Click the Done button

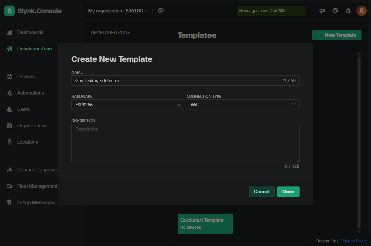288,192
